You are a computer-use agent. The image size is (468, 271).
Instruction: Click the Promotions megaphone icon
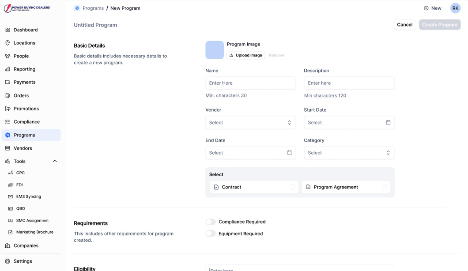[8, 109]
